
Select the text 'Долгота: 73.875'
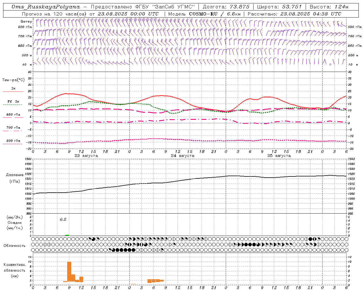tap(226, 7)
